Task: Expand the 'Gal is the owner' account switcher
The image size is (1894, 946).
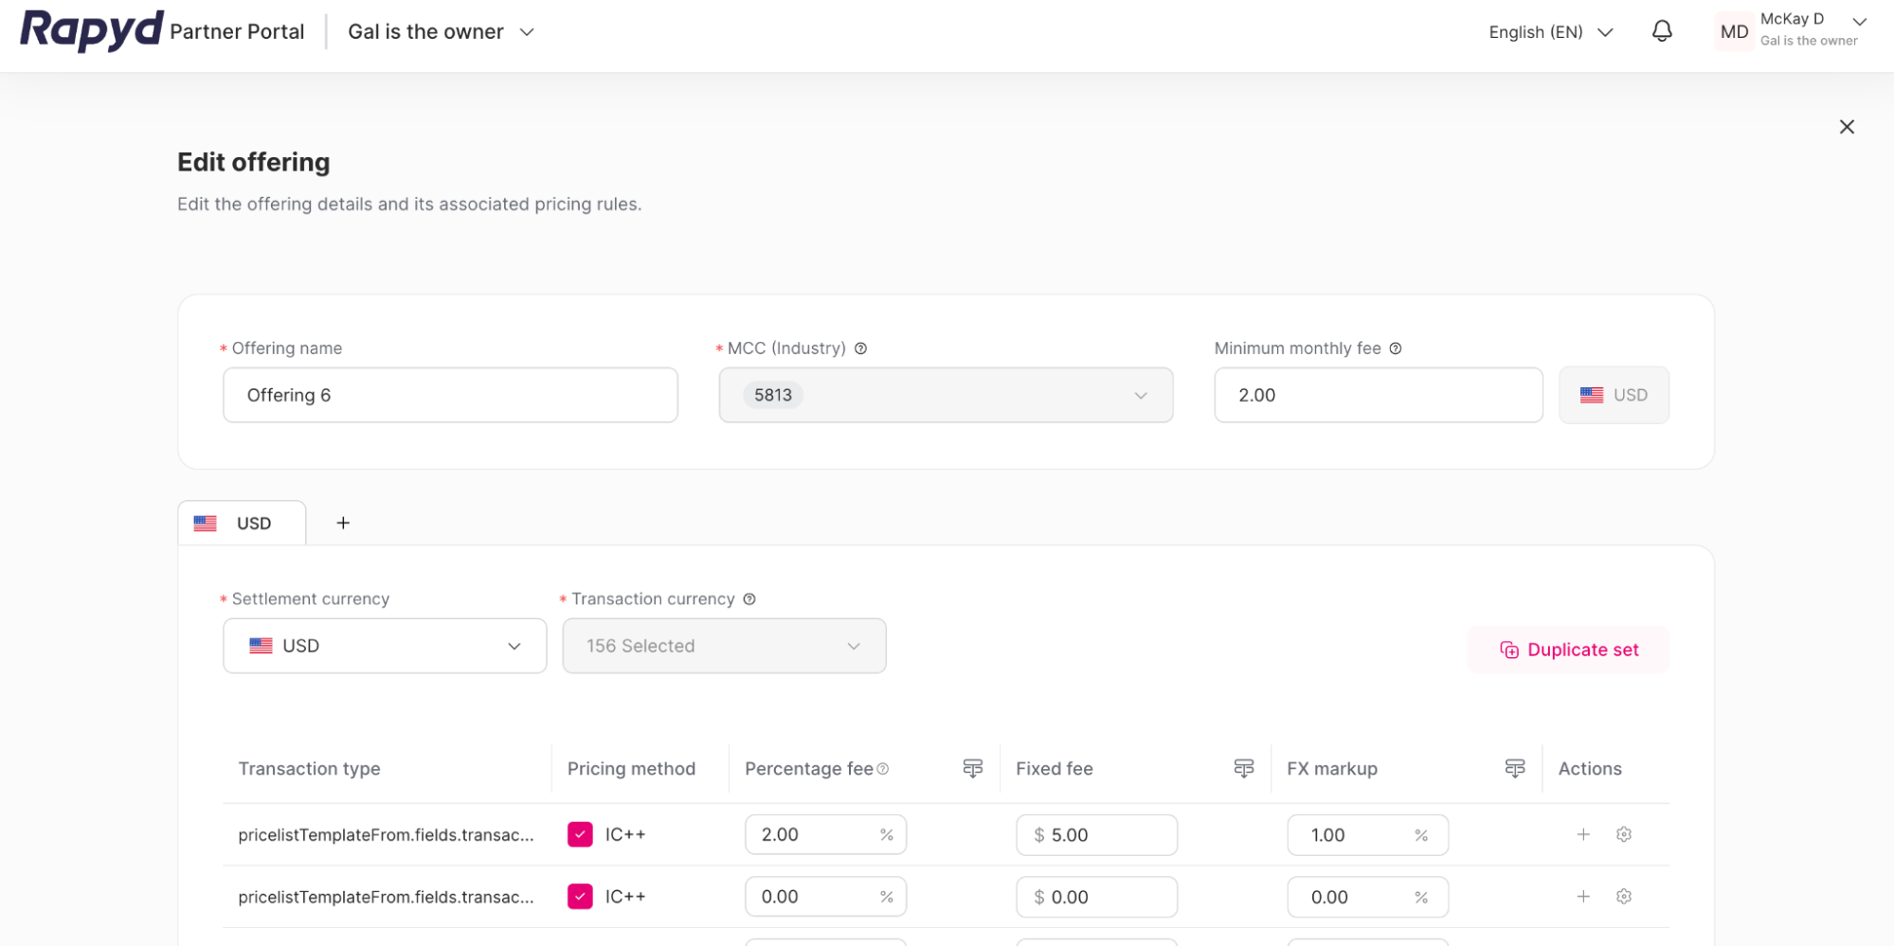Action: 441,32
